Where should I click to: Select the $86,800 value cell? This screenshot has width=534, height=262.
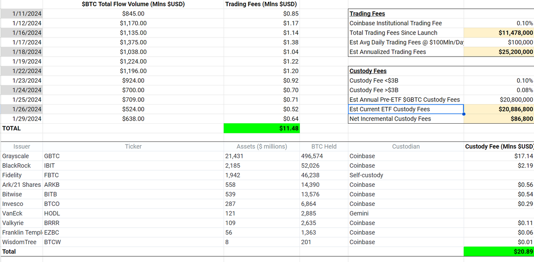coord(499,119)
